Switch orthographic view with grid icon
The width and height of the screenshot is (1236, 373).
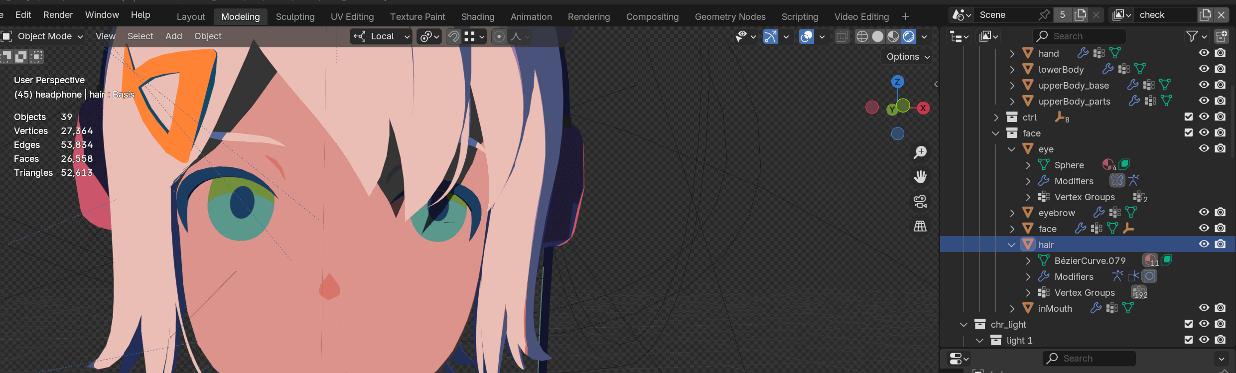point(920,226)
